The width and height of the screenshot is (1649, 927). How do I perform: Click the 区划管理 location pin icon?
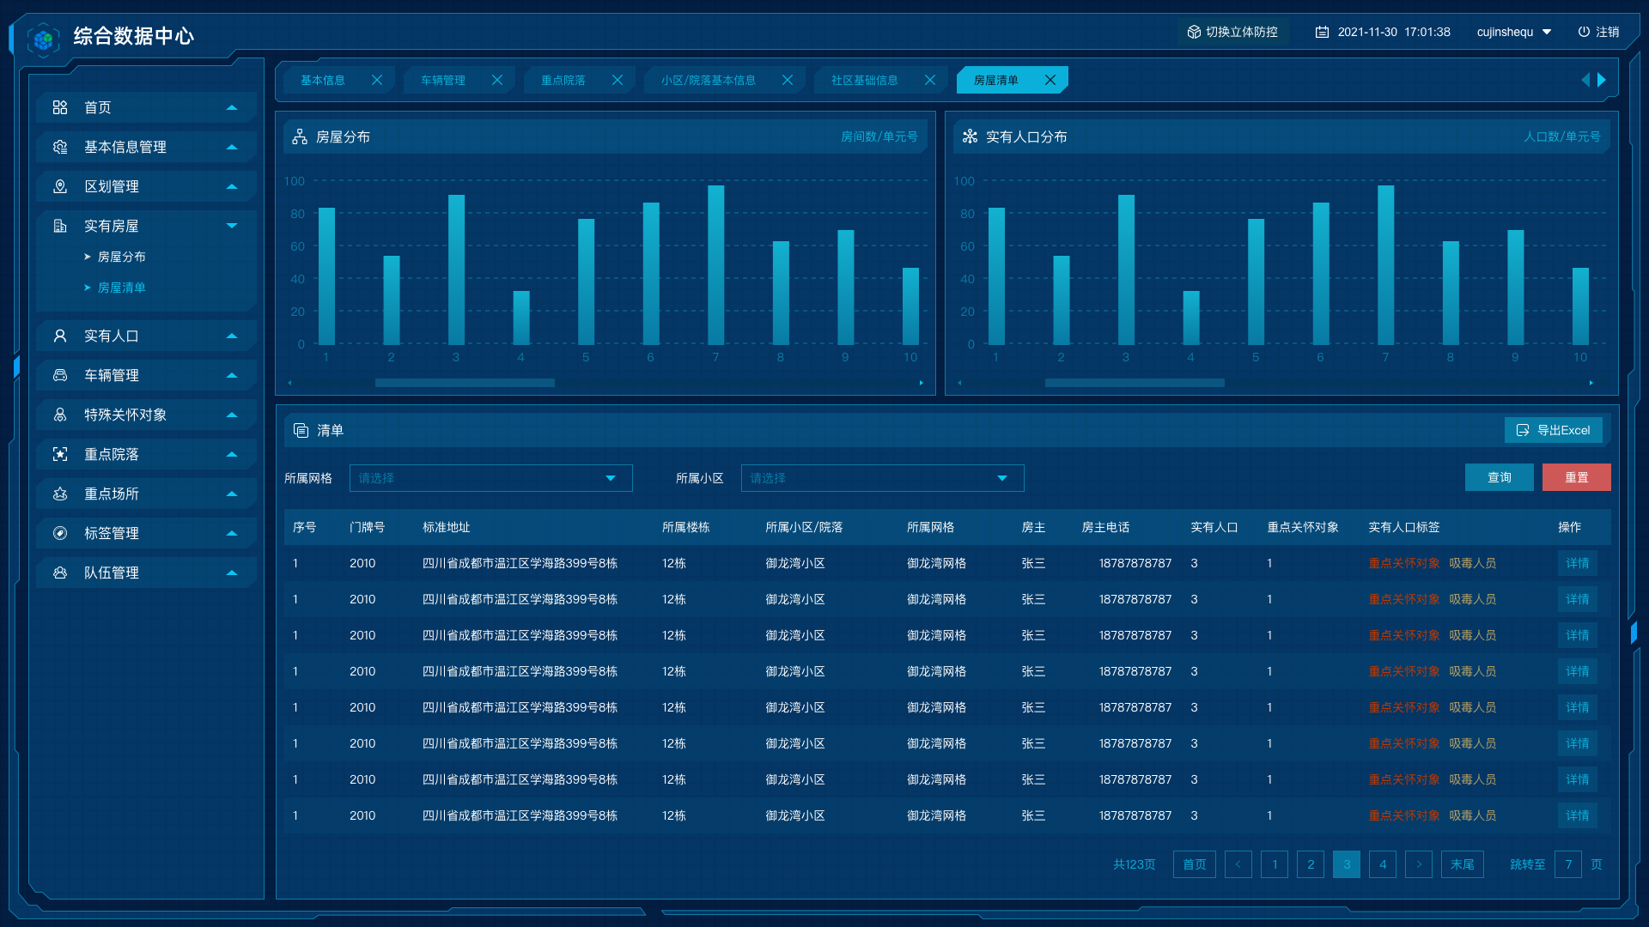coord(60,186)
